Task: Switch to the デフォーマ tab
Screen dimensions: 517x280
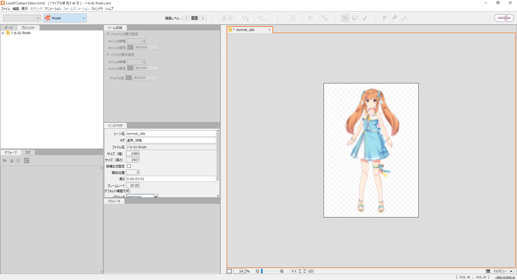Action: pyautogui.click(x=11, y=152)
